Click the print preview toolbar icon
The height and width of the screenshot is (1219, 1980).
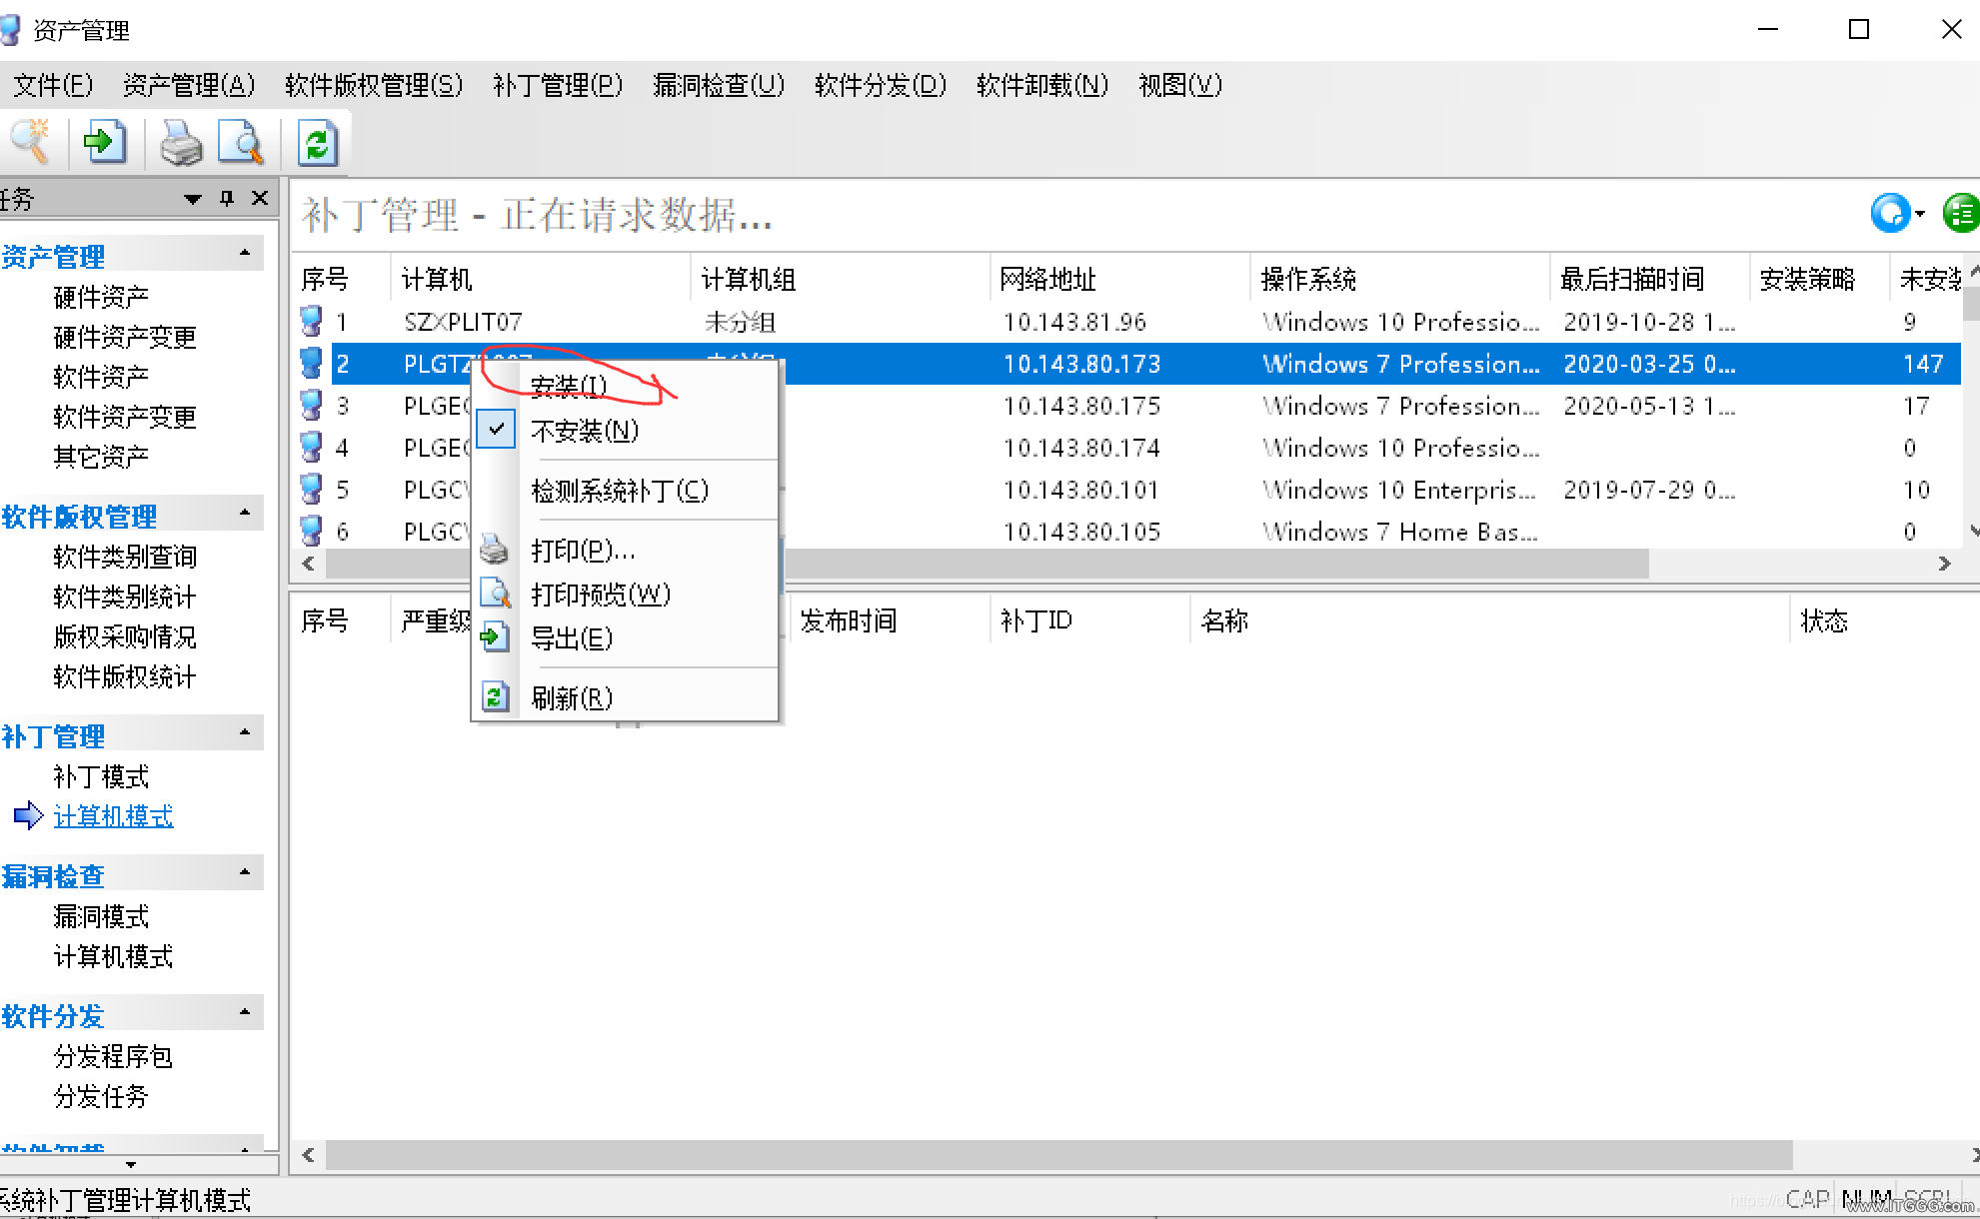point(241,143)
